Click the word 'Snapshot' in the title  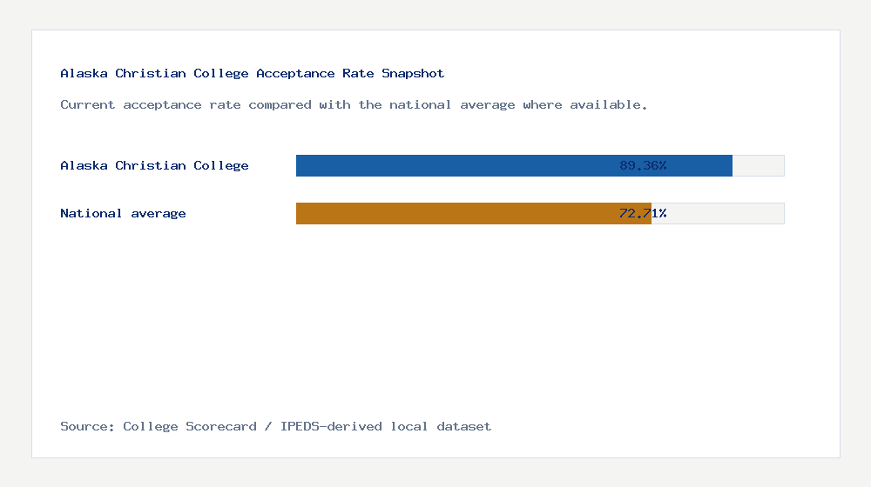click(x=413, y=73)
